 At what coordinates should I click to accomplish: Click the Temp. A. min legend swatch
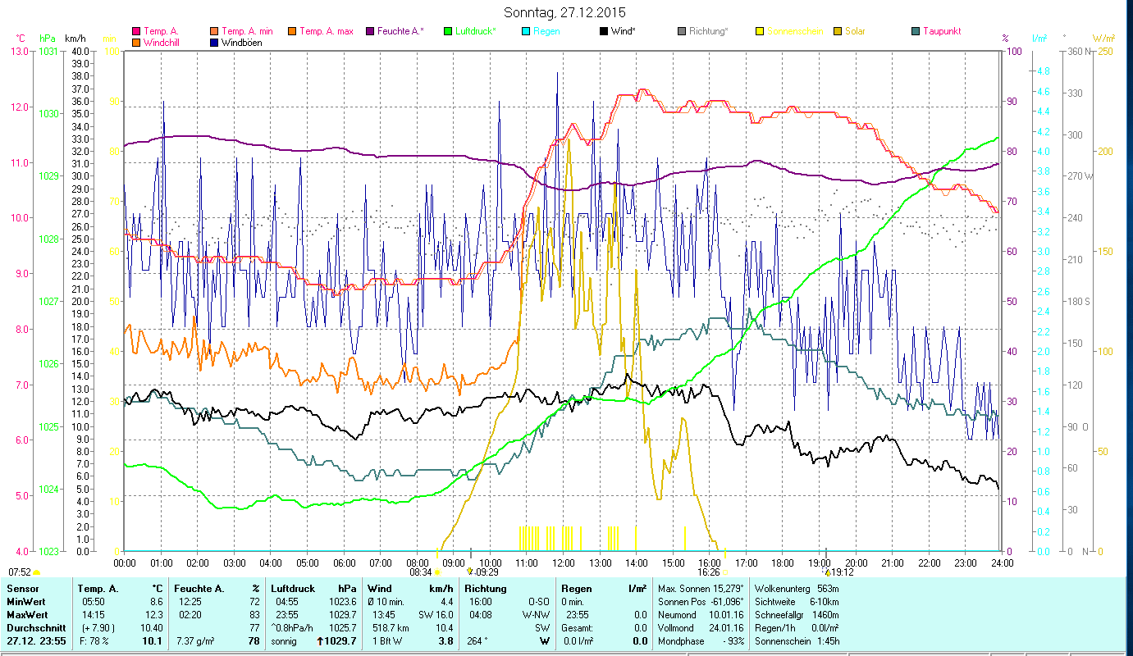[215, 31]
